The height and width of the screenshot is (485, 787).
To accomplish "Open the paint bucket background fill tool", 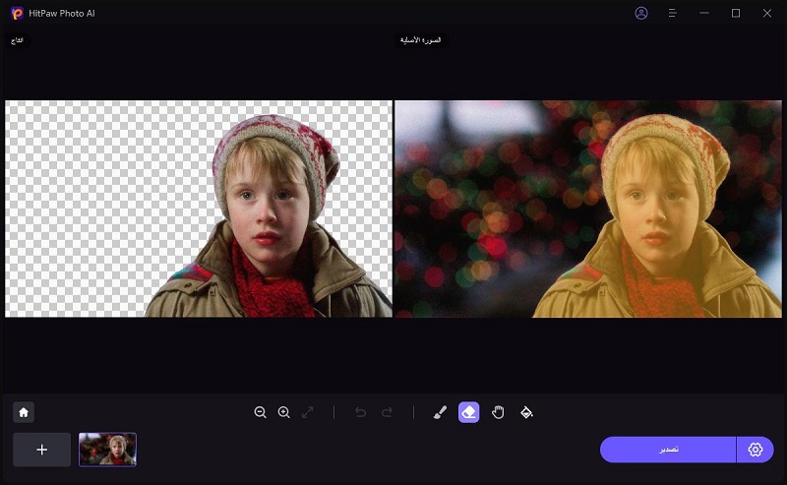I will (526, 412).
